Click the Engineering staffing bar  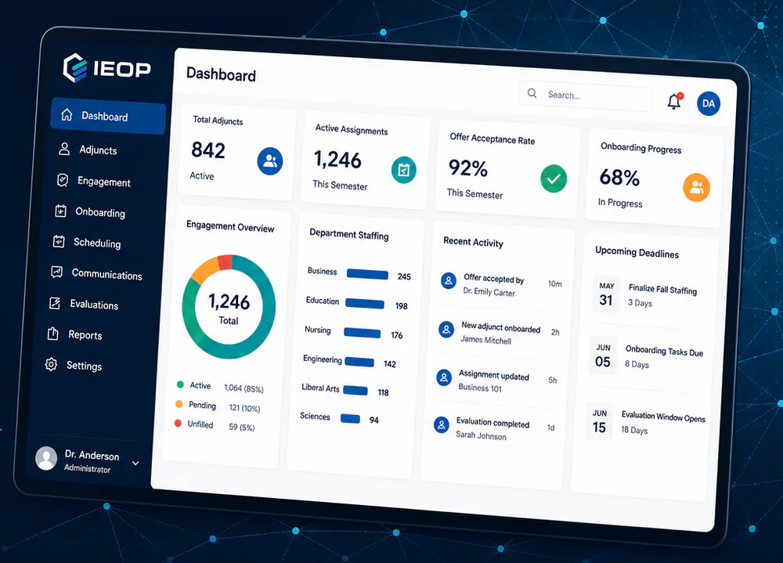[x=359, y=362]
